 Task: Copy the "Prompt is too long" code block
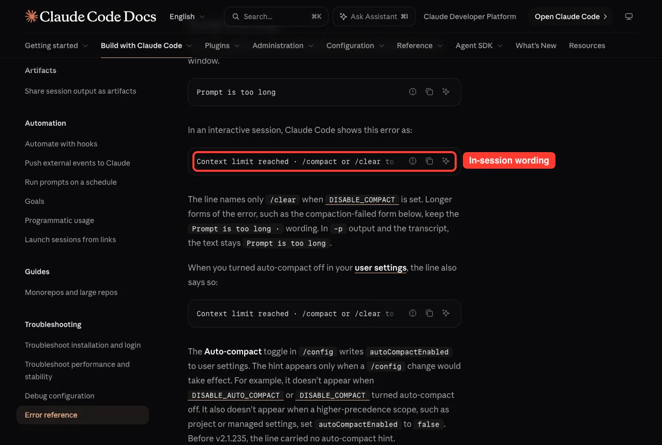pyautogui.click(x=429, y=92)
